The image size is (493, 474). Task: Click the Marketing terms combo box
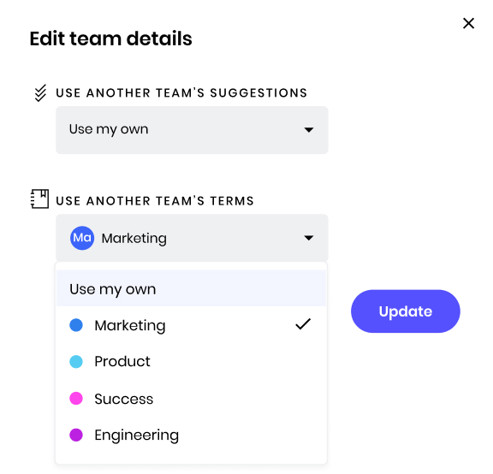192,238
